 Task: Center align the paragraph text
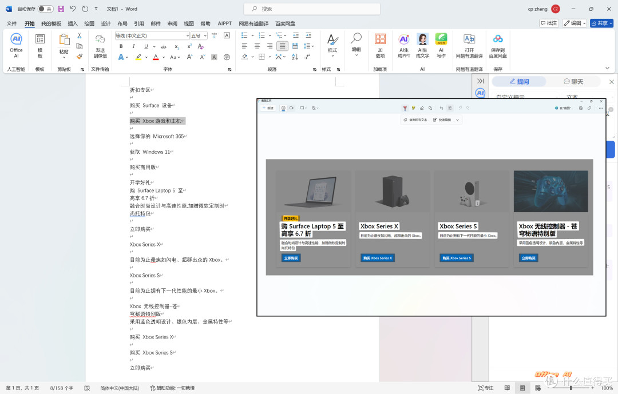click(257, 46)
